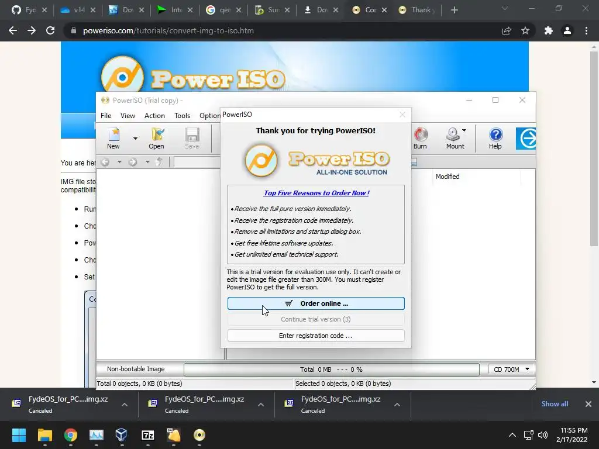Click the Modified column header
This screenshot has height=449, width=599.
[447, 177]
